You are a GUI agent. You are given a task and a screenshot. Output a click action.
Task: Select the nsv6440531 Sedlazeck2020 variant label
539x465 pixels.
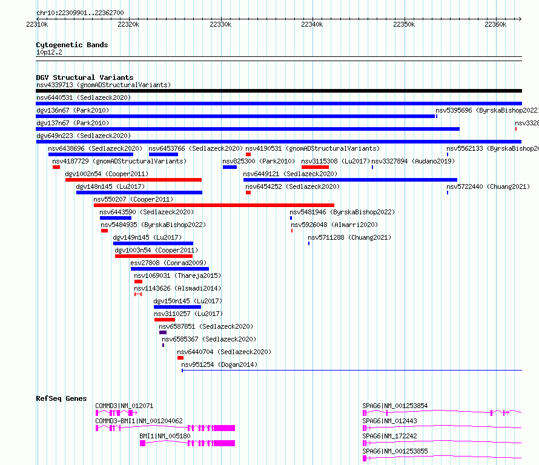84,97
